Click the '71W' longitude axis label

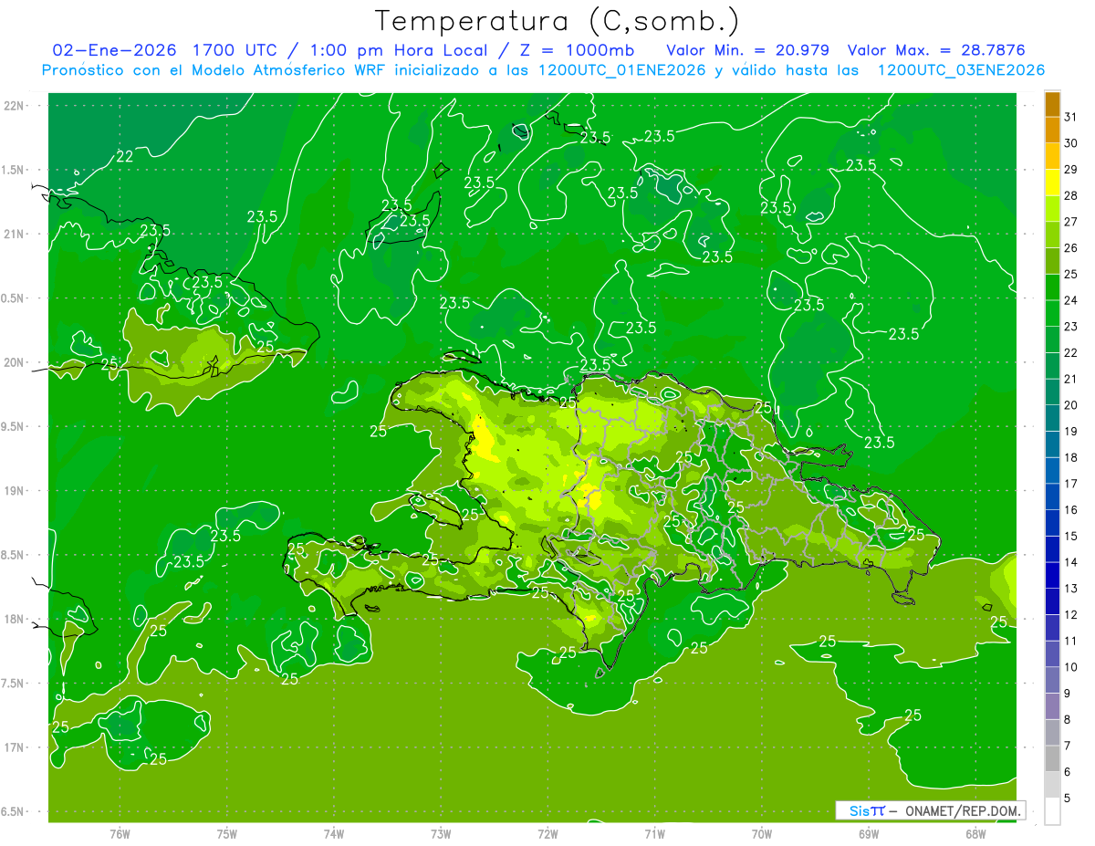tap(654, 834)
